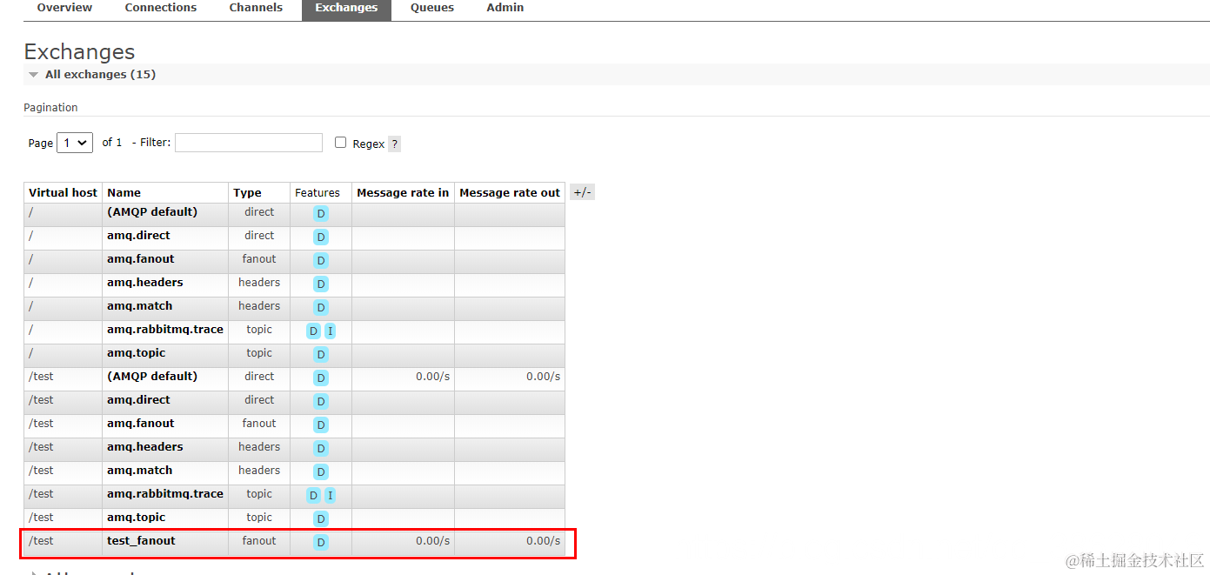This screenshot has height=575, width=1210.
Task: Open the test_fanout exchange
Action: (141, 541)
